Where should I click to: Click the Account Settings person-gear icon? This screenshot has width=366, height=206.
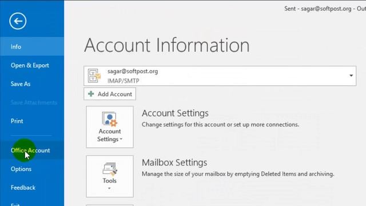click(109, 119)
